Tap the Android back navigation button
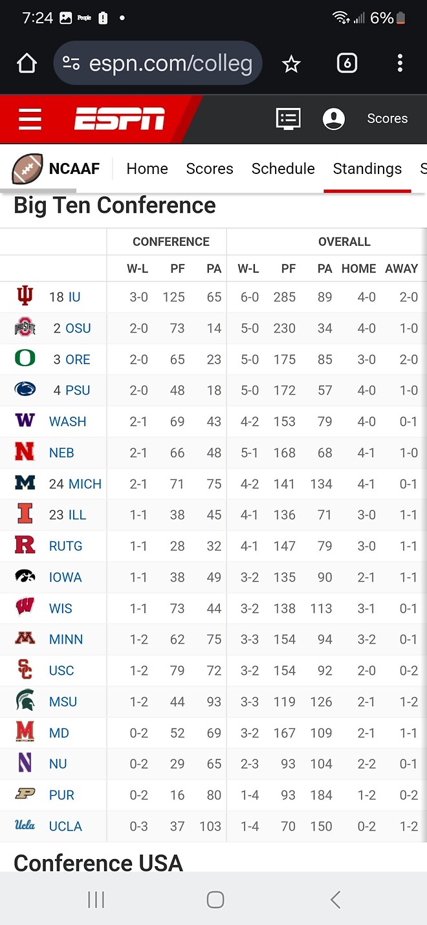 [335, 899]
